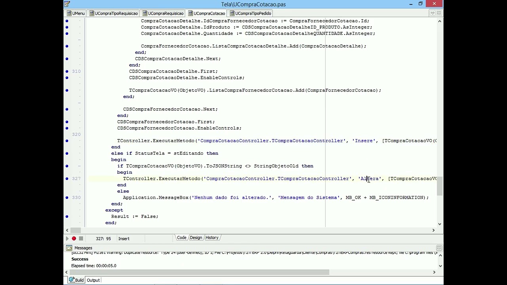
Task: Collapse code block above ListaCompraCotacaoDetalhe.Add line
Action: tap(80, 40)
